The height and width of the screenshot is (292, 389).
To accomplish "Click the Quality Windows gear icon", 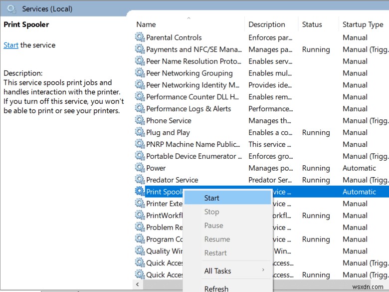I will 140,251.
